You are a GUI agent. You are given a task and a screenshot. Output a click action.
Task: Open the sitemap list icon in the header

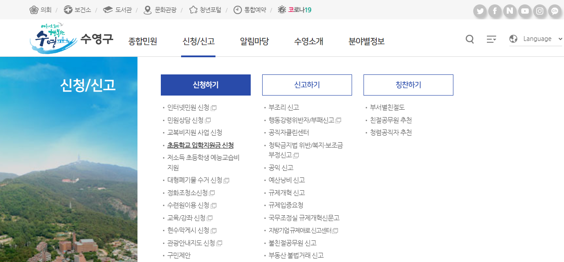click(491, 39)
